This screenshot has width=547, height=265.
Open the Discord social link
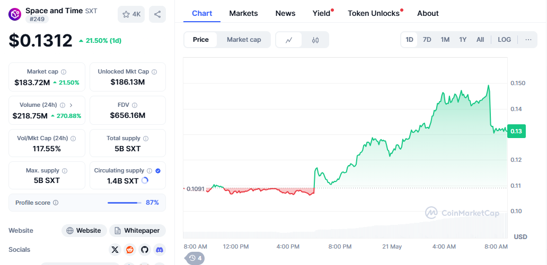[x=160, y=250]
